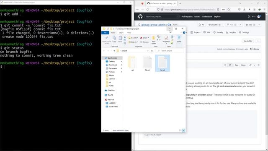
Task: Expand the Unwatch dropdown on GitHub
Action: tap(222, 25)
